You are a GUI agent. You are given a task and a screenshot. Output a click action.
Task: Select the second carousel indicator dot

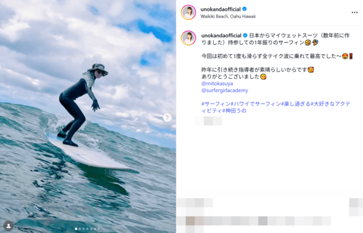(80, 229)
